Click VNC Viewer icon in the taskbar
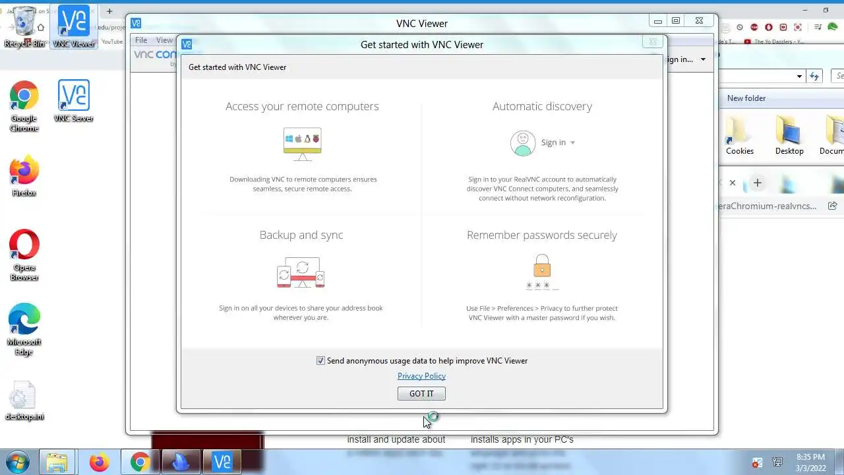Image resolution: width=844 pixels, height=475 pixels. pos(222,462)
